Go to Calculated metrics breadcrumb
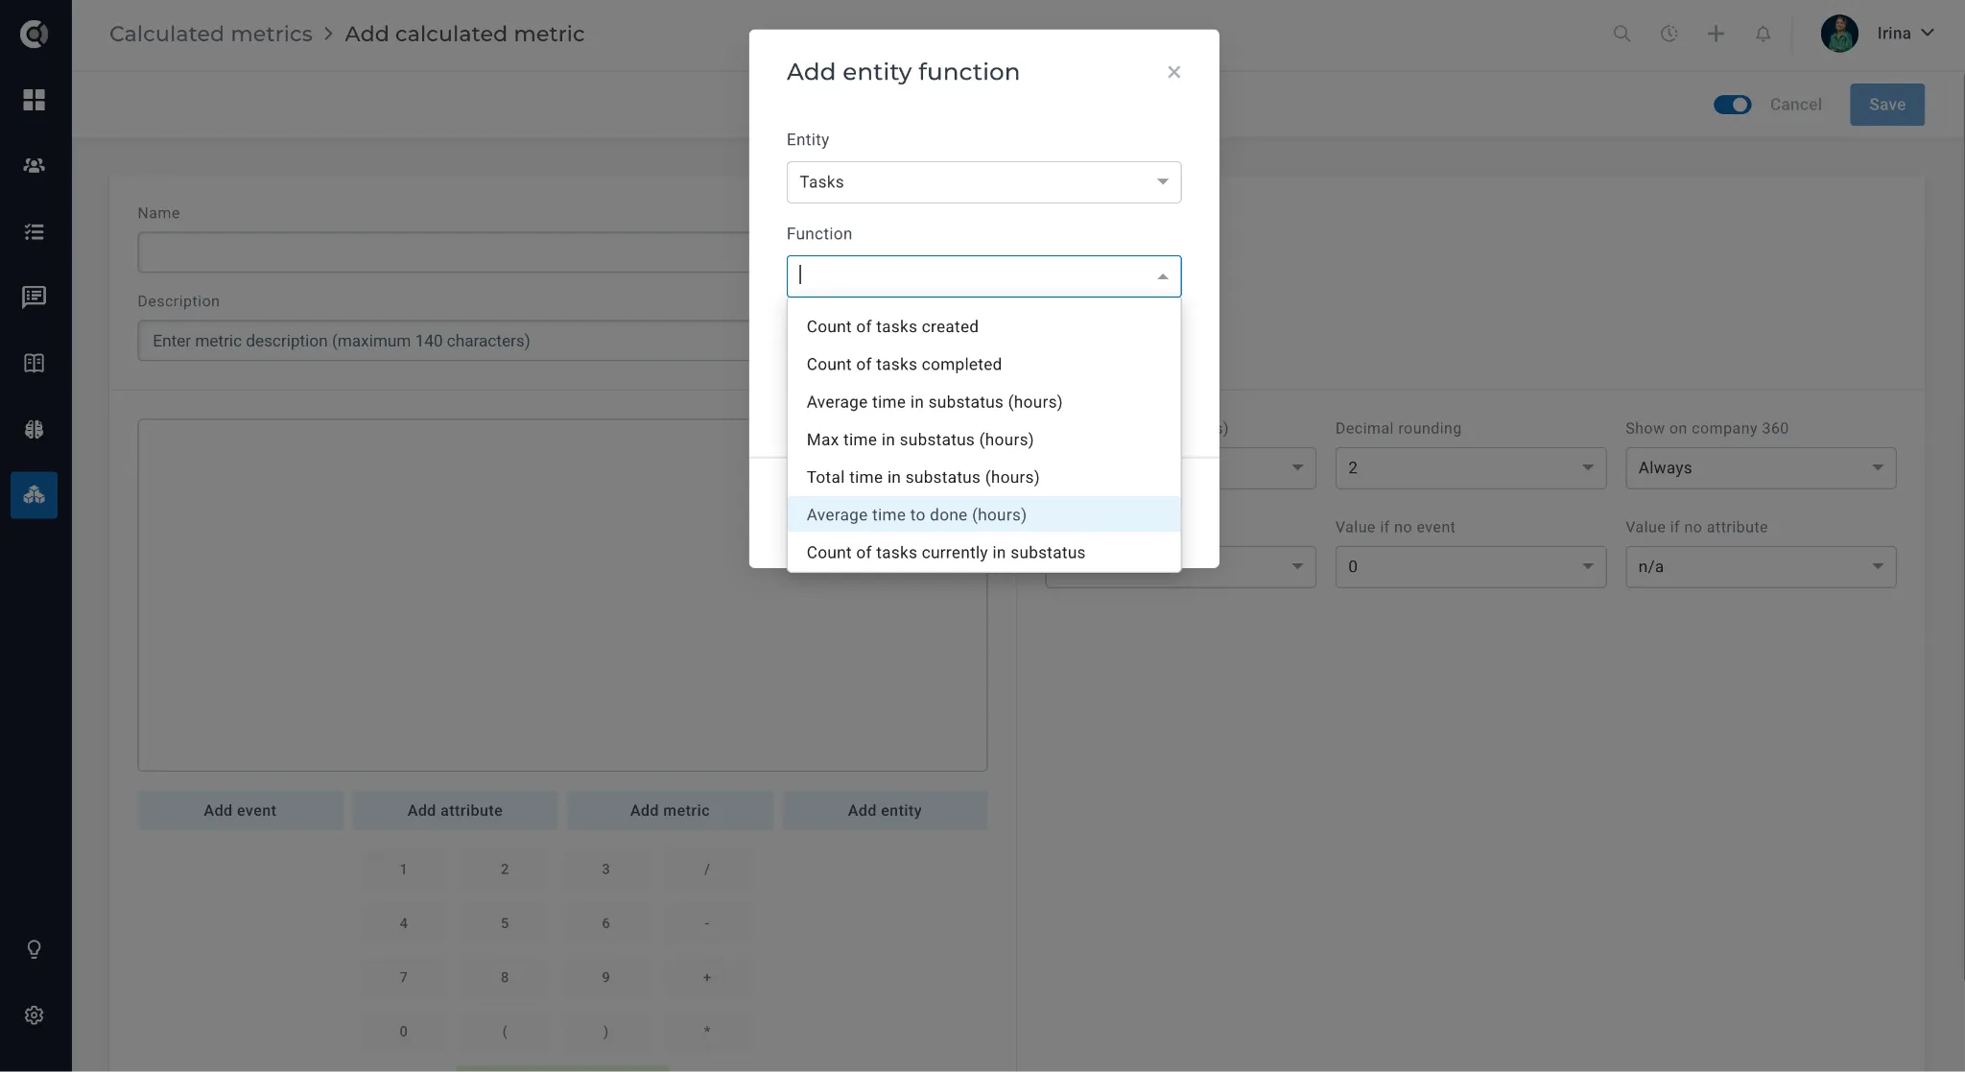The width and height of the screenshot is (1965, 1072). click(x=211, y=34)
